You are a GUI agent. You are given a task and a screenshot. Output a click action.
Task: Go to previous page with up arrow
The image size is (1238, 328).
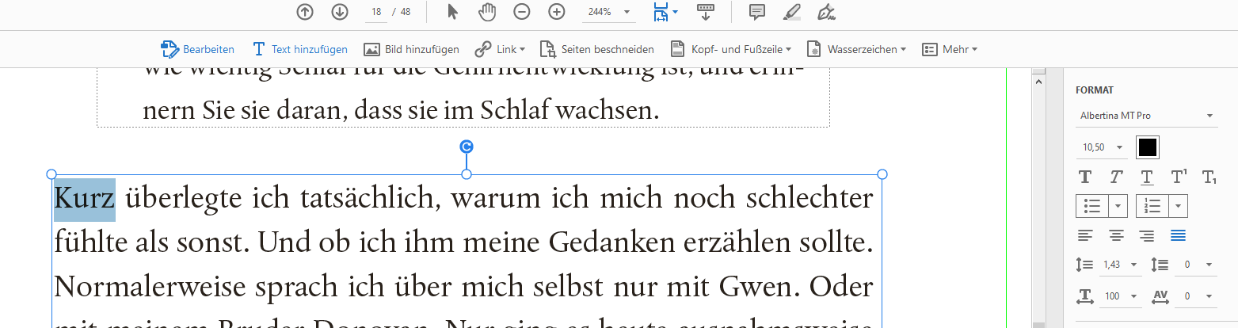305,12
